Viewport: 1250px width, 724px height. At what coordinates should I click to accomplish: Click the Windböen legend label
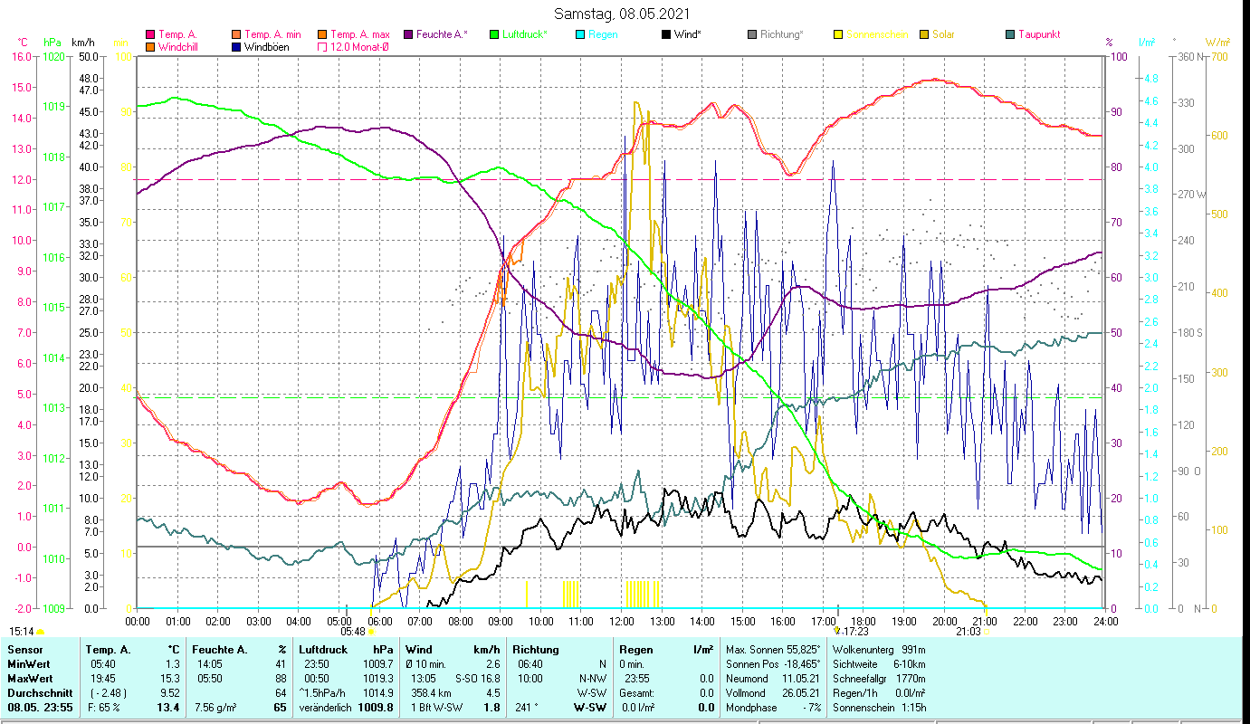pos(266,46)
